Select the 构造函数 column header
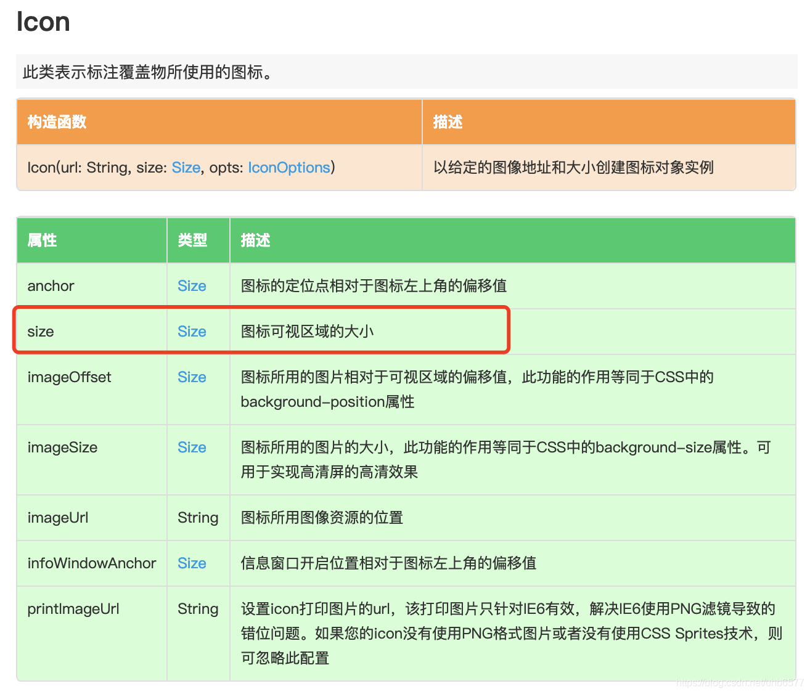This screenshot has height=694, width=810. [x=57, y=122]
